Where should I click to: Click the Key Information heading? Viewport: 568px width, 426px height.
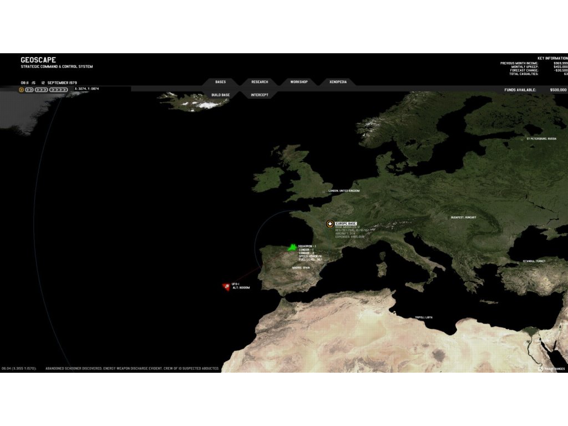click(552, 58)
